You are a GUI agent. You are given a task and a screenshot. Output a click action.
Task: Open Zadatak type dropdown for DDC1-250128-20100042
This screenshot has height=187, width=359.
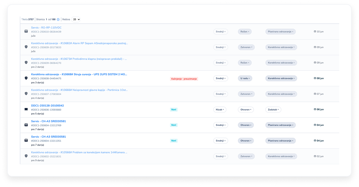[273, 110]
